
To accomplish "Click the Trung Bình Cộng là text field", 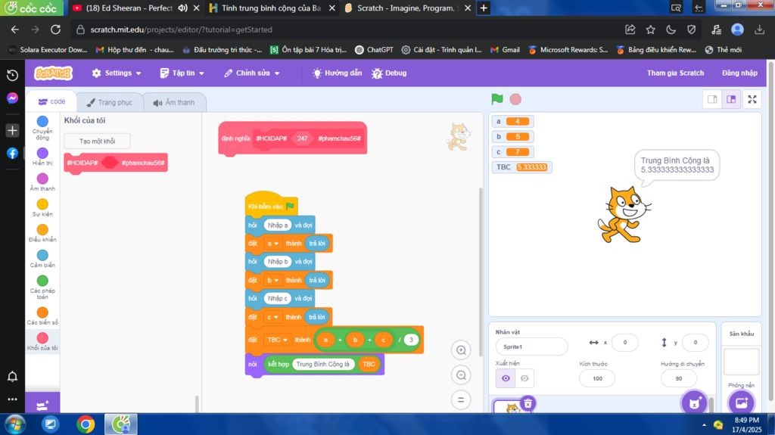I will (x=323, y=365).
